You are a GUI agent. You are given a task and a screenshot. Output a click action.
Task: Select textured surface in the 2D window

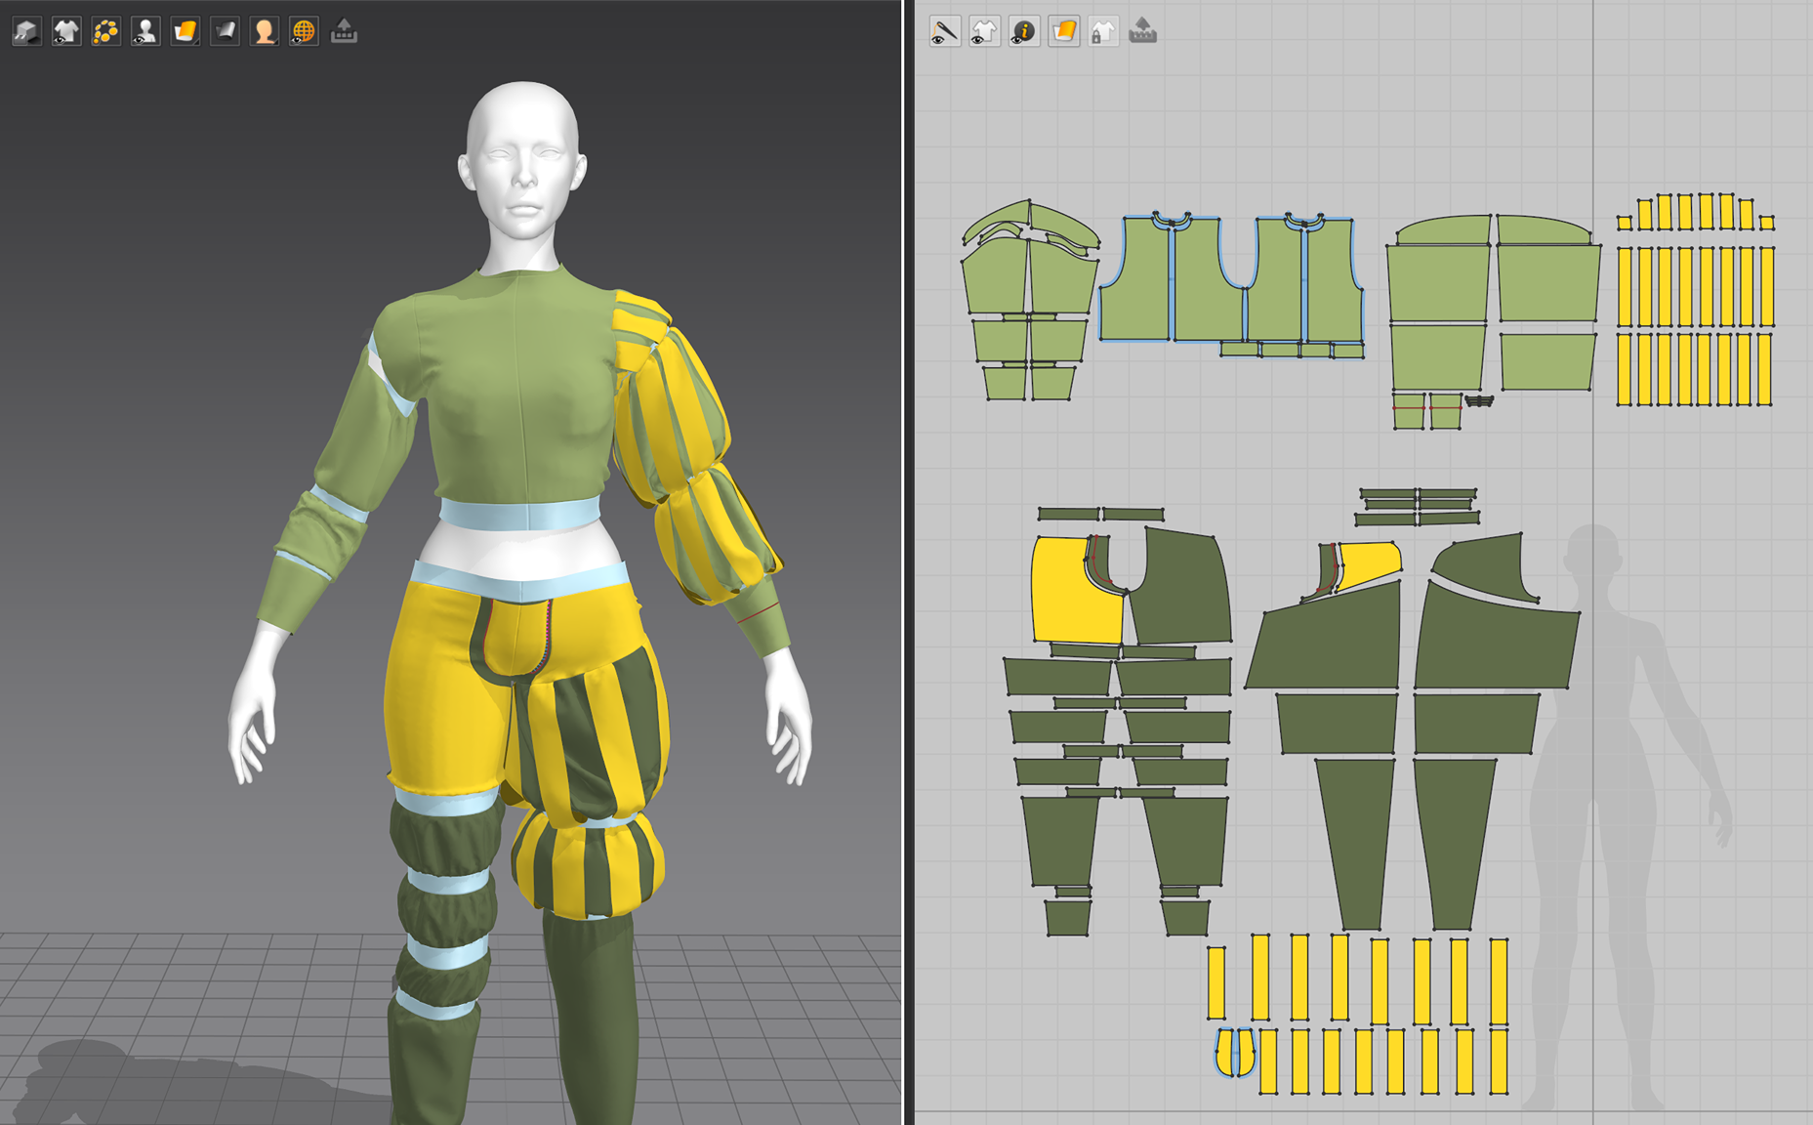1063,31
